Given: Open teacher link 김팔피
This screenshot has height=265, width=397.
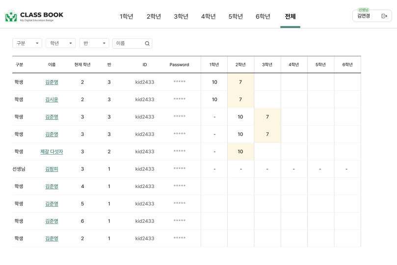Looking at the screenshot, I should (52, 169).
